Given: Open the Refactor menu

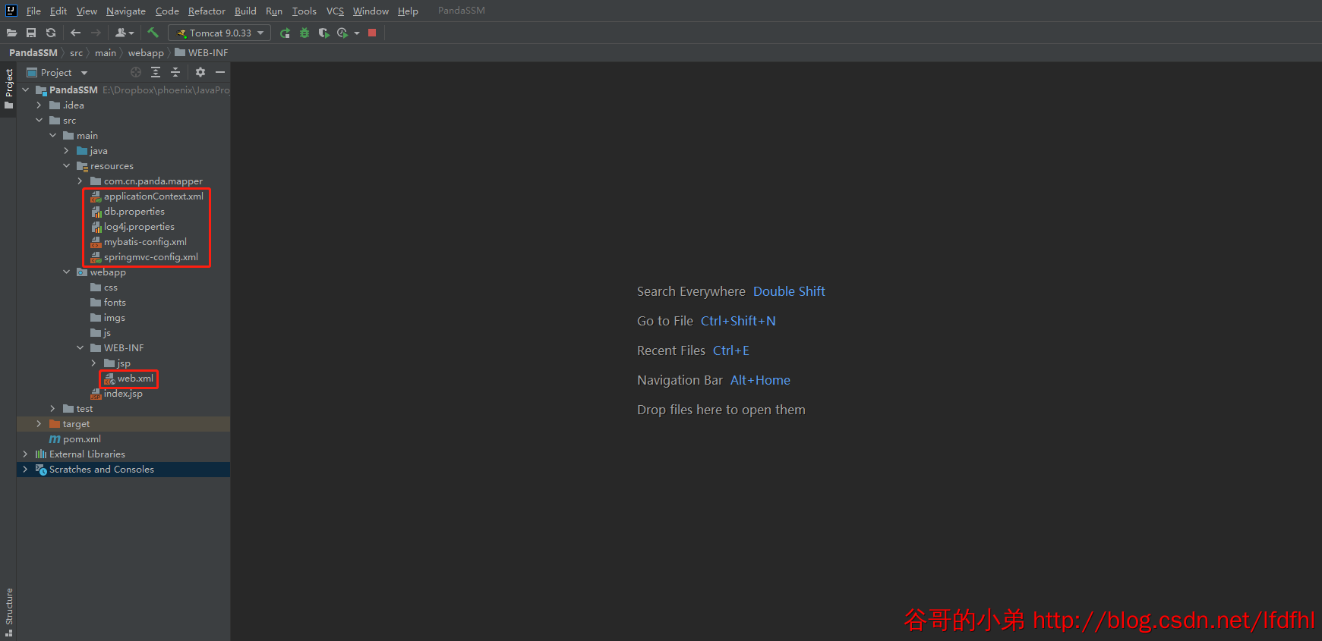Looking at the screenshot, I should coord(207,11).
